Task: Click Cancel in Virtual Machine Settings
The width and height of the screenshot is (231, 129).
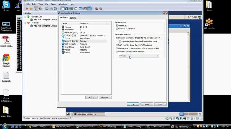Action: (147, 104)
